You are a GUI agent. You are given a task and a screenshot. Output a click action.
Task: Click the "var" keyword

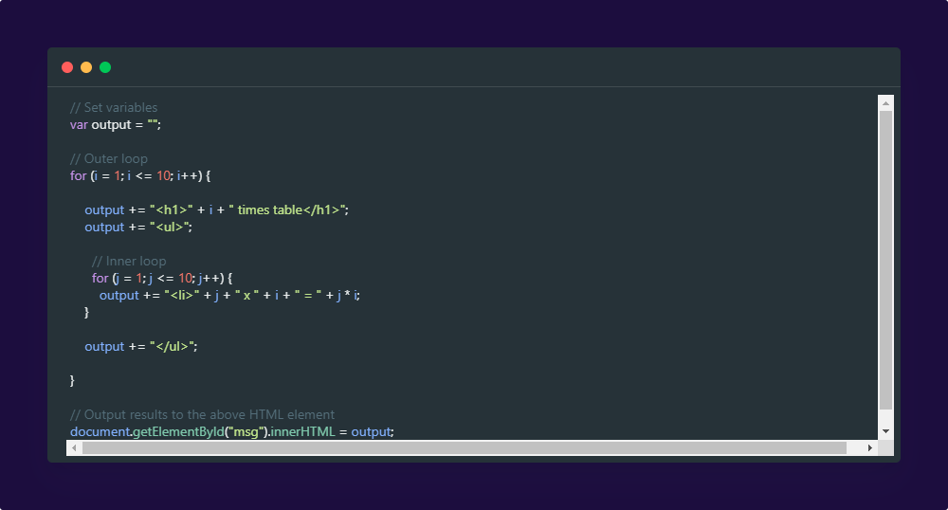tap(79, 125)
